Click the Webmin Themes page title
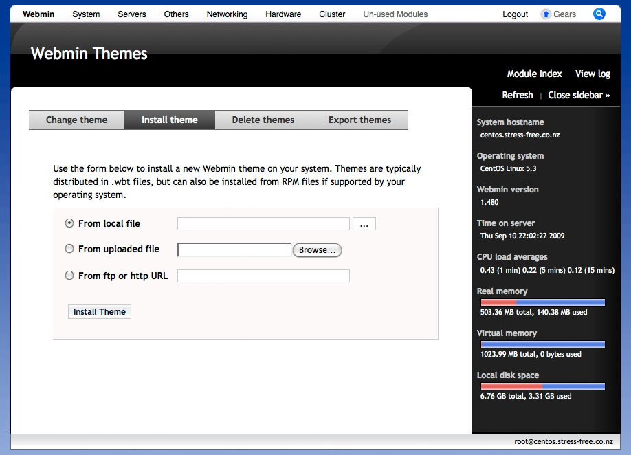 [x=89, y=54]
